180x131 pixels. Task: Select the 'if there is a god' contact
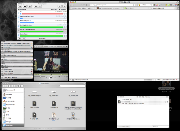pos(17,52)
